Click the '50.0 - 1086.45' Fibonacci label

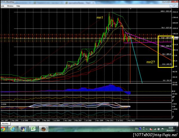point(166,46)
